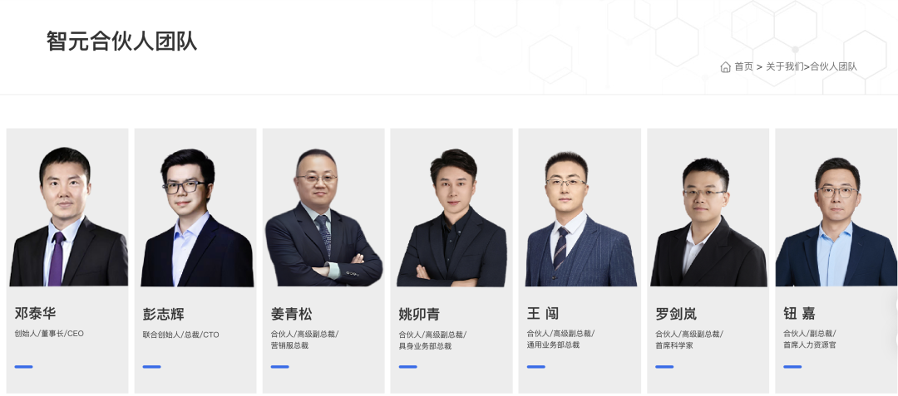Select 罗剑岚 portrait photo
898x396 pixels.
click(x=708, y=222)
